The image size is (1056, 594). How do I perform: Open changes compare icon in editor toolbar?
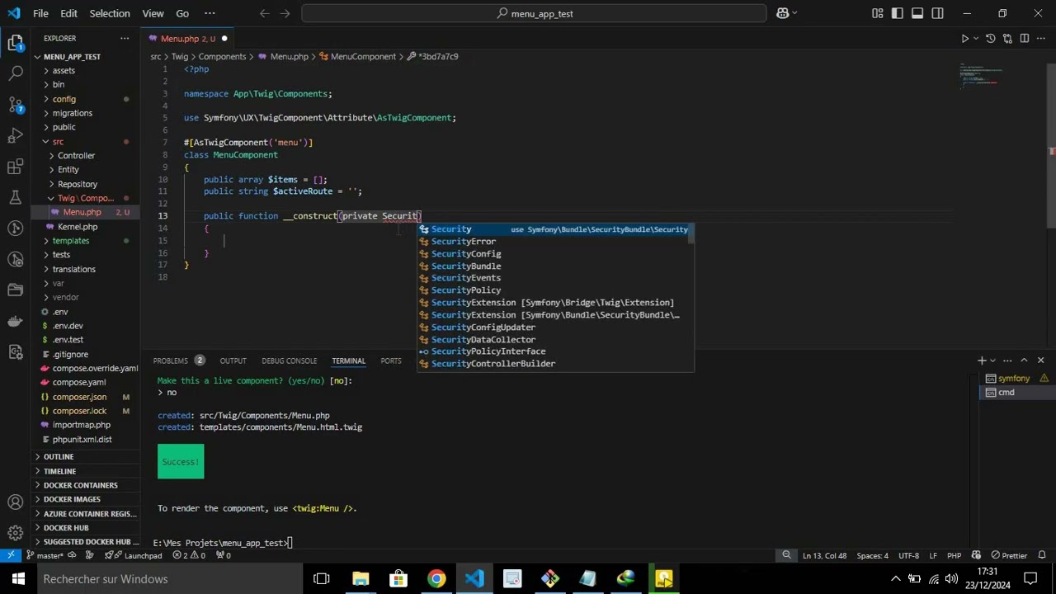(x=1007, y=39)
